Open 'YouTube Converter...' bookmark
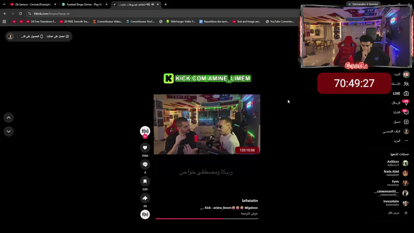Image resolution: width=414 pixels, height=233 pixels. (280, 22)
